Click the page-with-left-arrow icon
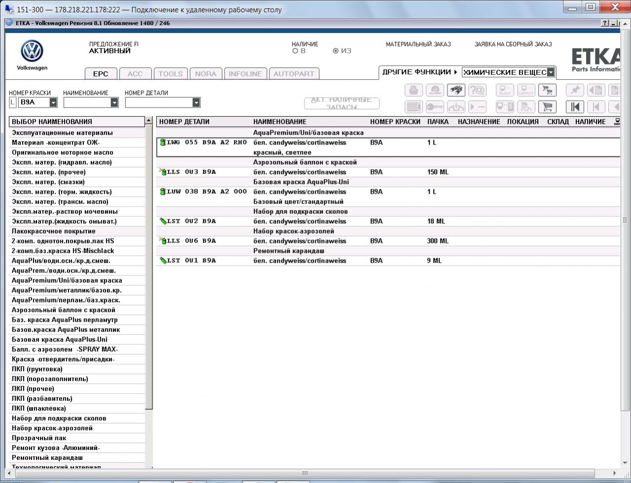The width and height of the screenshot is (631, 483). tap(596, 90)
